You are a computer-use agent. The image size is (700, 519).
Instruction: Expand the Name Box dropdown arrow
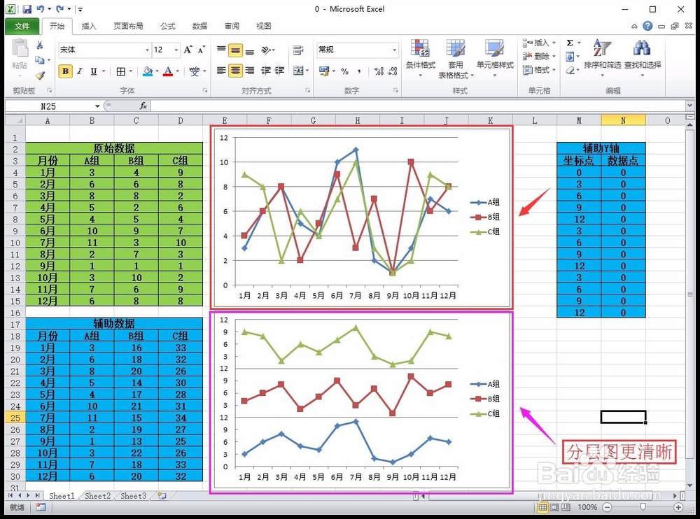click(97, 106)
